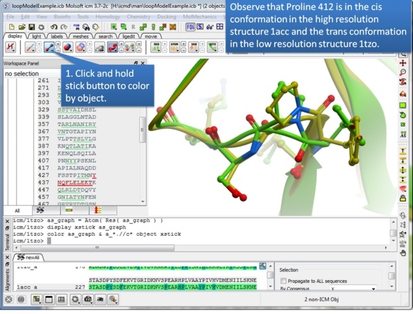Click the lock icon in right toolbar
Viewport: 413px width, 314px height.
pyautogui.click(x=402, y=197)
